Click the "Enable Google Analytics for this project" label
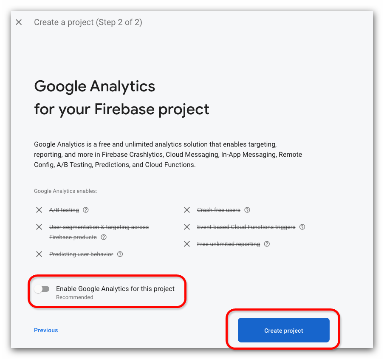The height and width of the screenshot is (359, 384). (115, 289)
